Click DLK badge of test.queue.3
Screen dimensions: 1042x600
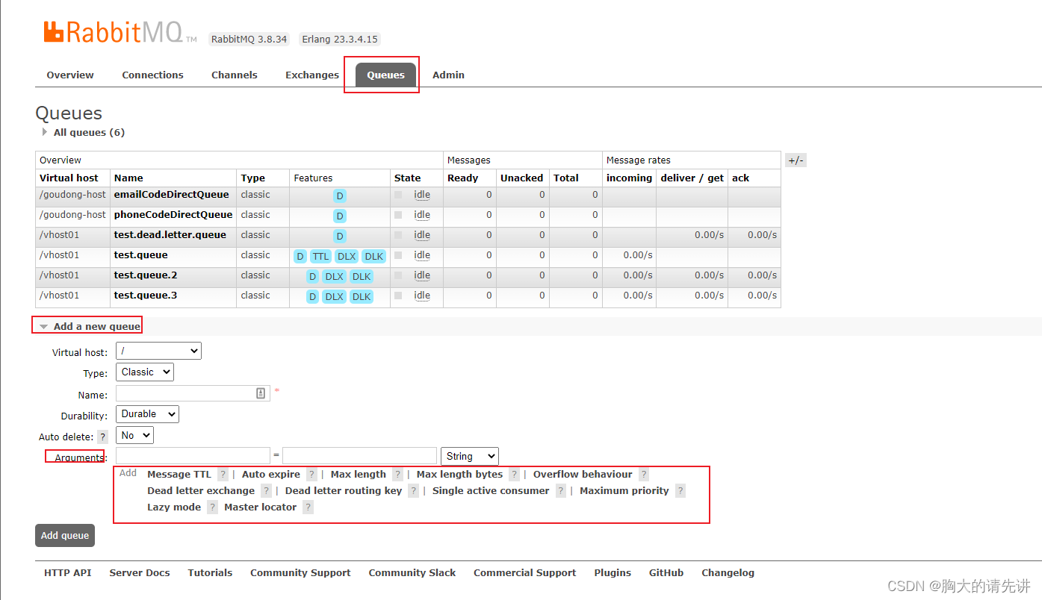coord(362,297)
